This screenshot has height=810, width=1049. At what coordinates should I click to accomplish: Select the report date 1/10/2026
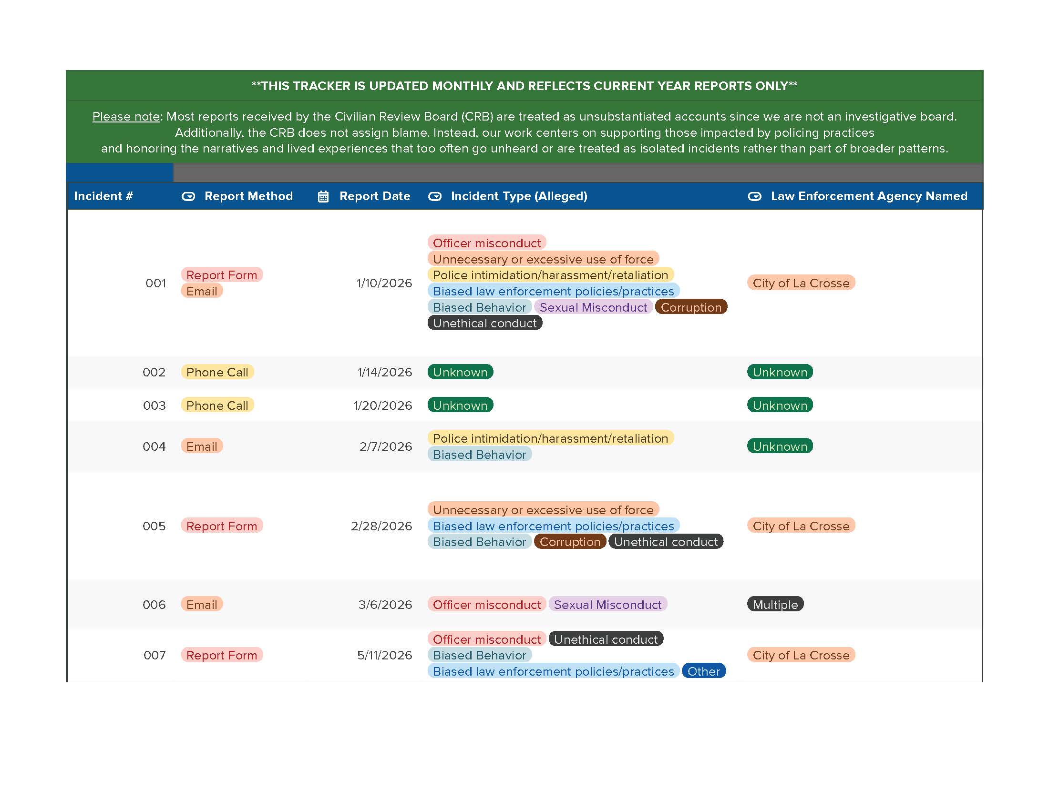[x=384, y=283]
